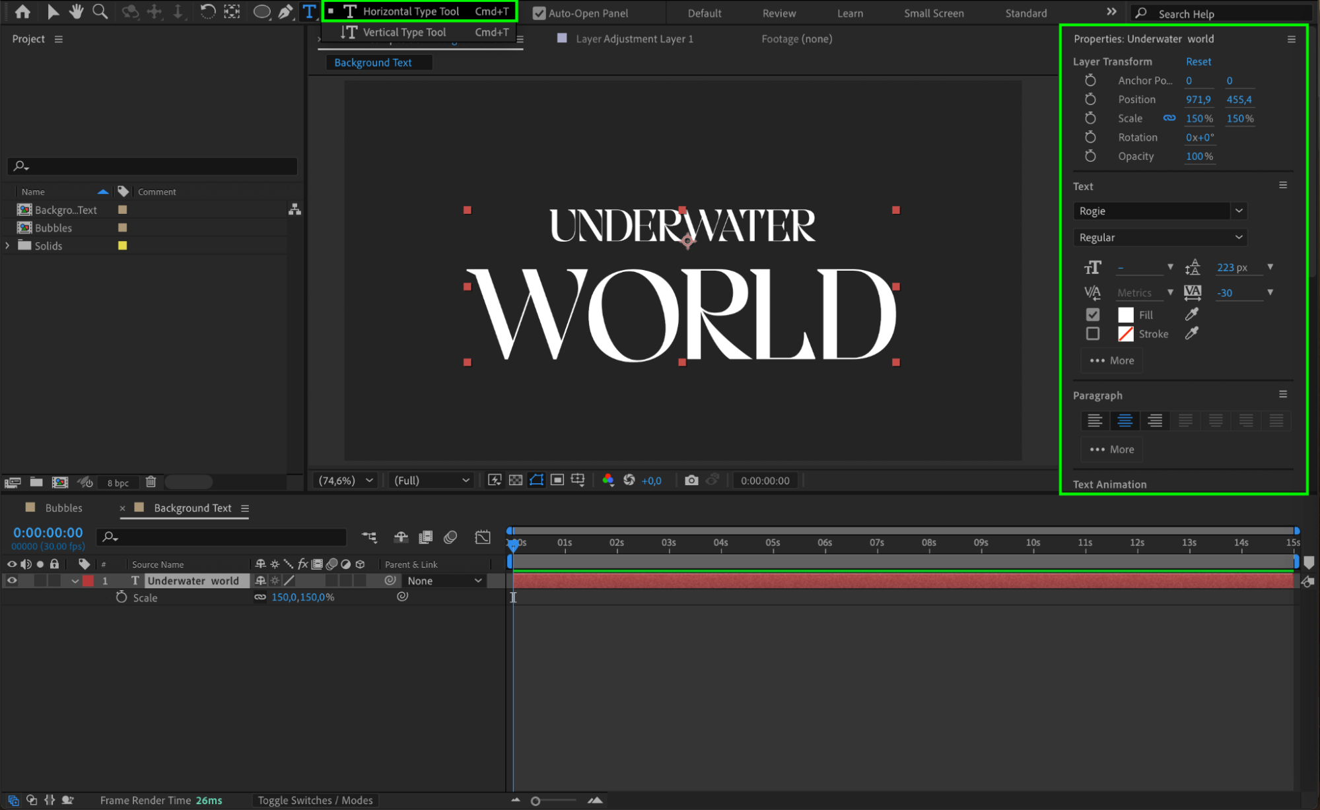Click Reset in Layer Transform
The width and height of the screenshot is (1320, 810).
click(x=1198, y=61)
